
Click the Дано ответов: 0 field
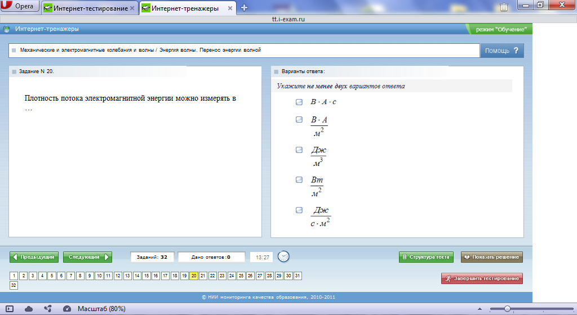pyautogui.click(x=211, y=258)
